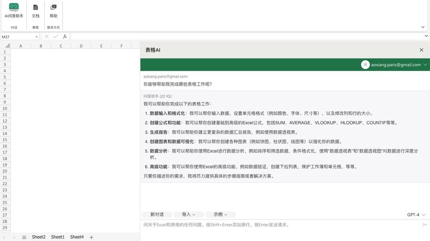
Task: Close the 表格AI panel
Action: point(421,50)
